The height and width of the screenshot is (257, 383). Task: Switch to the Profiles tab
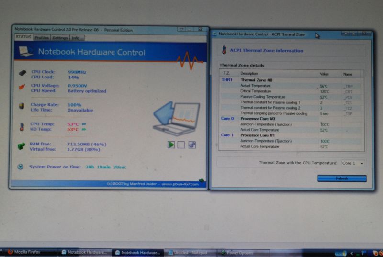42,38
